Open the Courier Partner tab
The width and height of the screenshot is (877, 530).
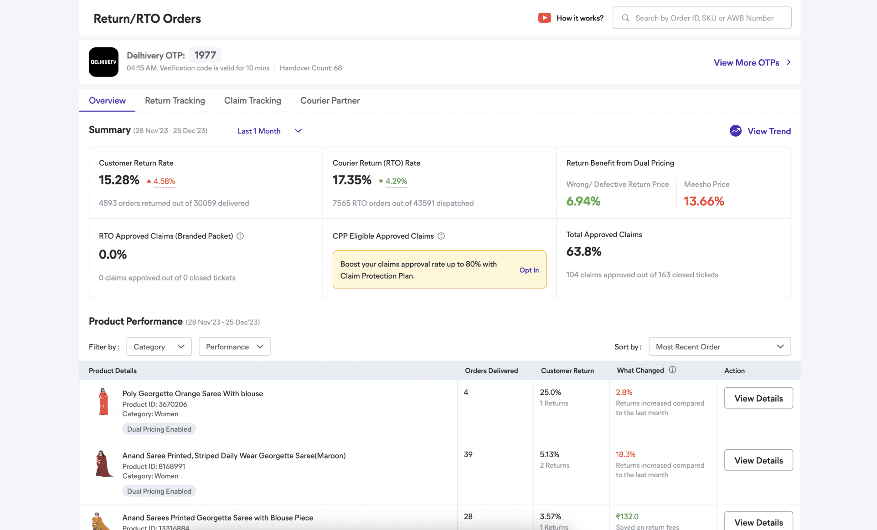click(x=330, y=101)
